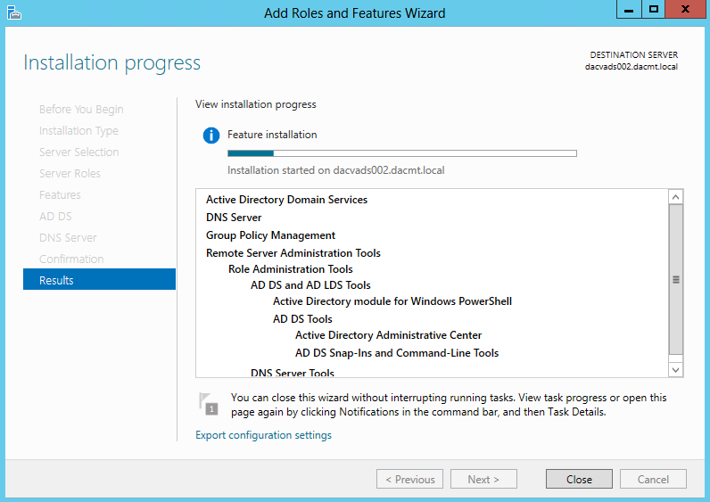Select Active Directory Administrative Center row
This screenshot has width=710, height=502.
click(x=389, y=335)
